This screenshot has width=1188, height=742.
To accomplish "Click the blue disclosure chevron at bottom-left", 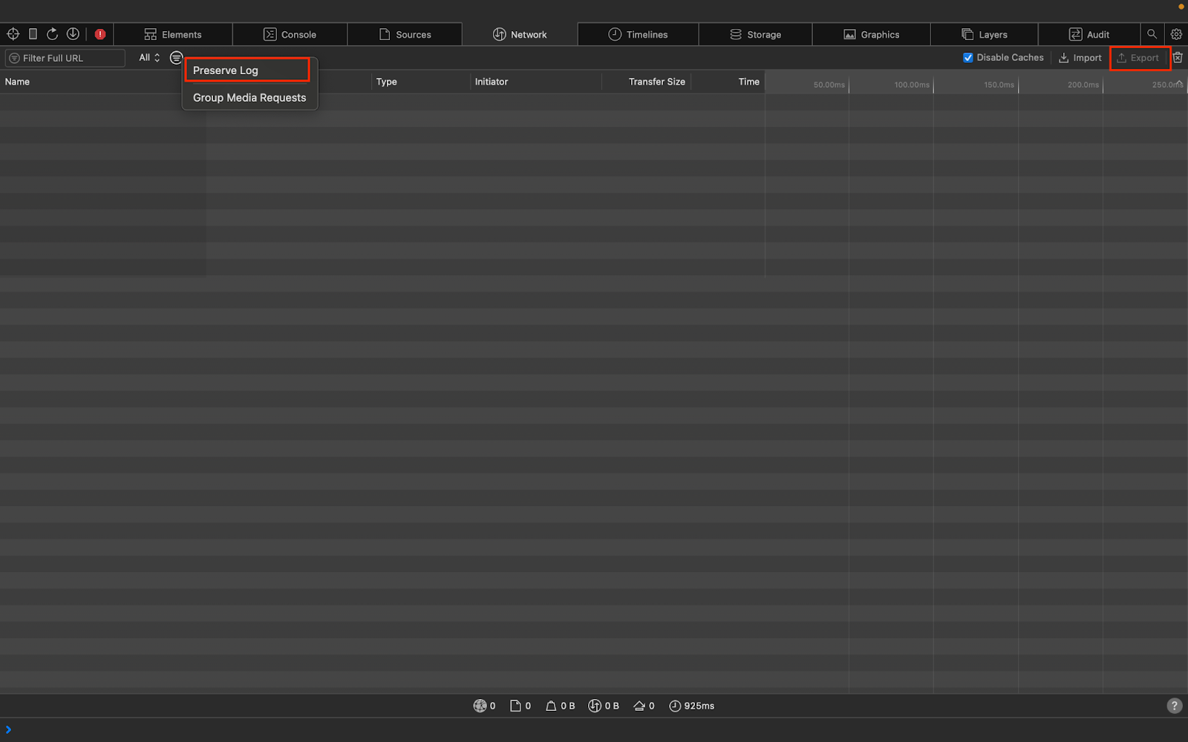I will 7,729.
